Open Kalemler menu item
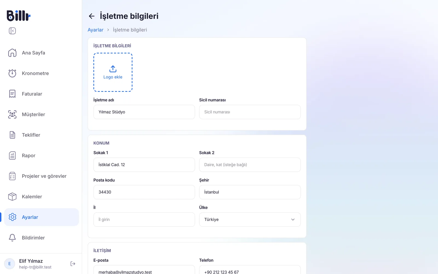This screenshot has width=438, height=274. point(42,196)
